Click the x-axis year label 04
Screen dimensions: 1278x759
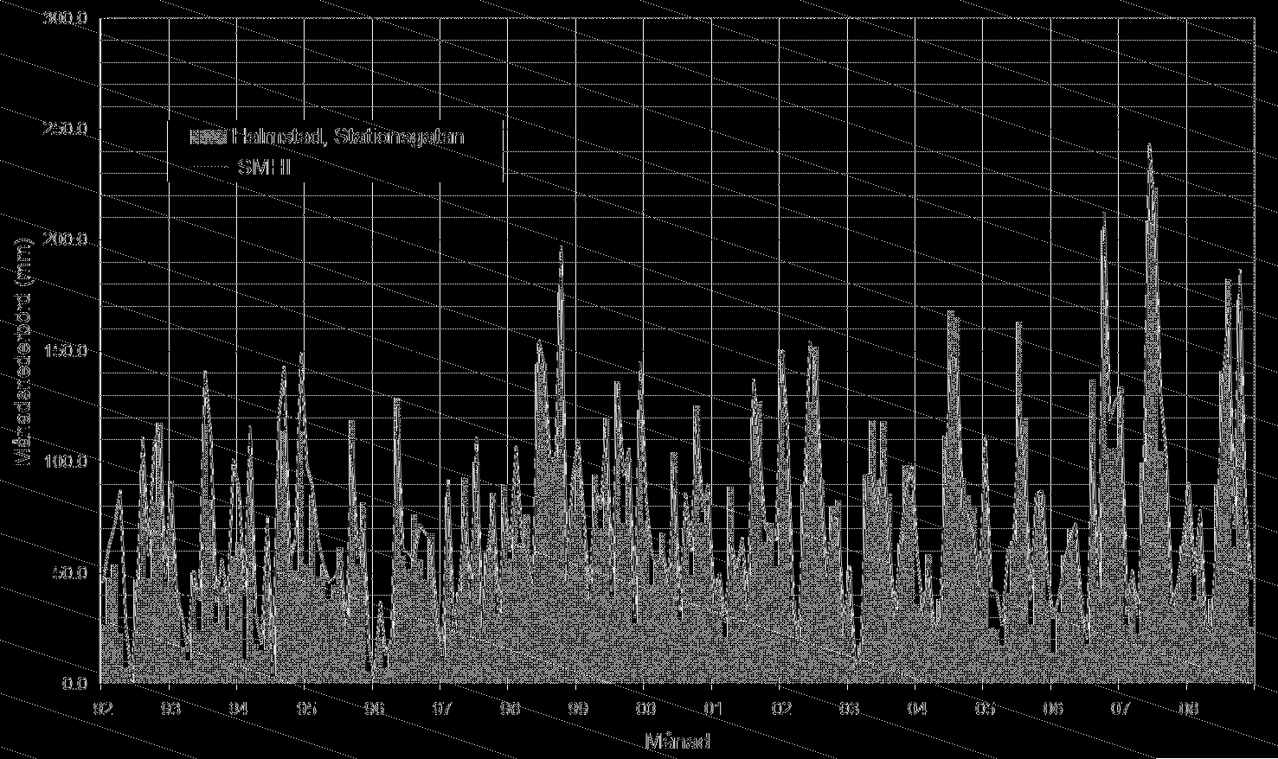point(915,709)
